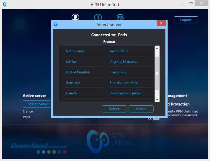Click the server stack icon
This screenshot has height=161, width=210.
click(x=120, y=18)
